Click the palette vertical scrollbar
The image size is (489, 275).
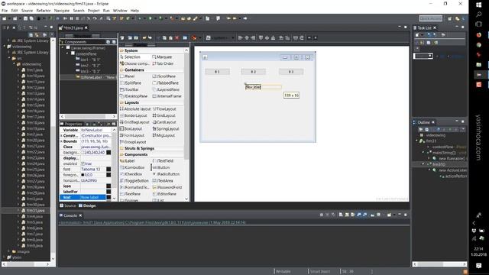point(186,125)
